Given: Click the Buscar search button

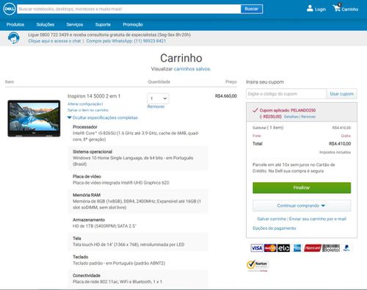Looking at the screenshot, I should point(252,9).
